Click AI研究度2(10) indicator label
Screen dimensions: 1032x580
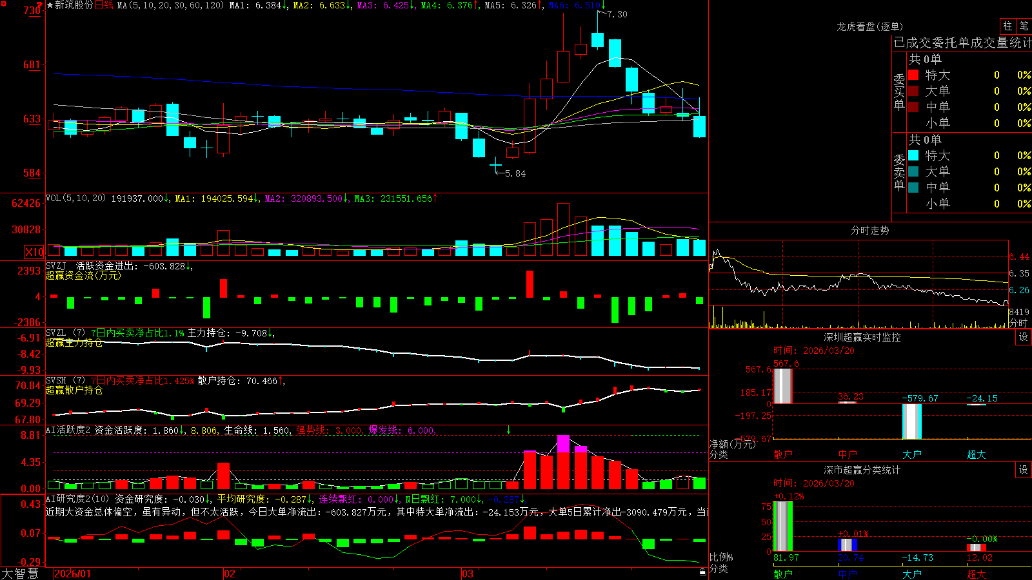click(x=77, y=499)
